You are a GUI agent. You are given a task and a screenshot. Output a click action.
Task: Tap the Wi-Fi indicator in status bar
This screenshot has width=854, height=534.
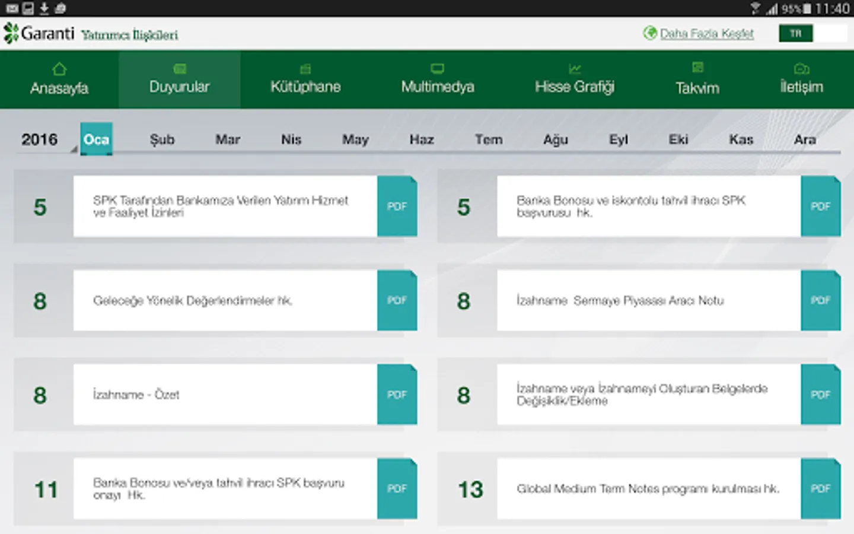[x=755, y=8]
